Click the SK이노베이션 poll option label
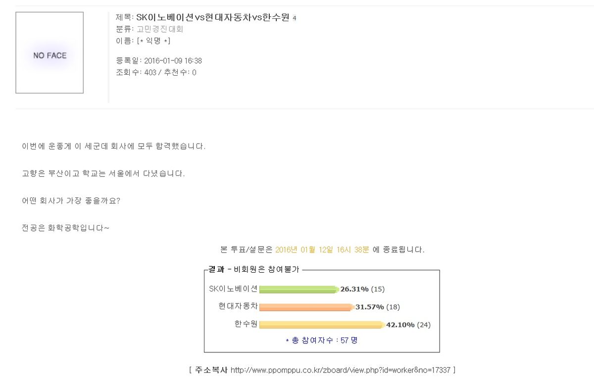594x385 pixels. click(233, 289)
